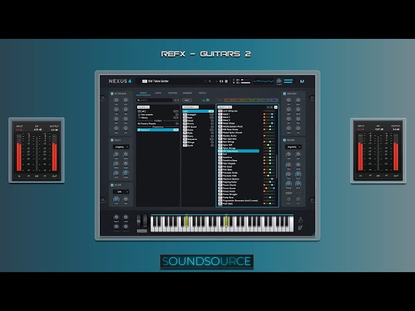Open the Delay type pingpong dropdown
The image size is (415, 311).
[121, 147]
